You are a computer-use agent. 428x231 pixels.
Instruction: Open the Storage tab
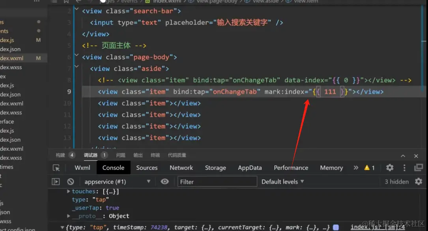(215, 167)
